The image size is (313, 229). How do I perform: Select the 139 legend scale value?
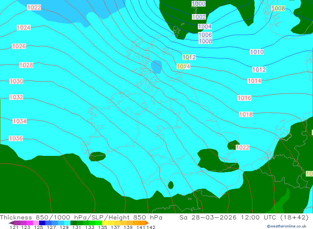pyautogui.click(x=128, y=227)
